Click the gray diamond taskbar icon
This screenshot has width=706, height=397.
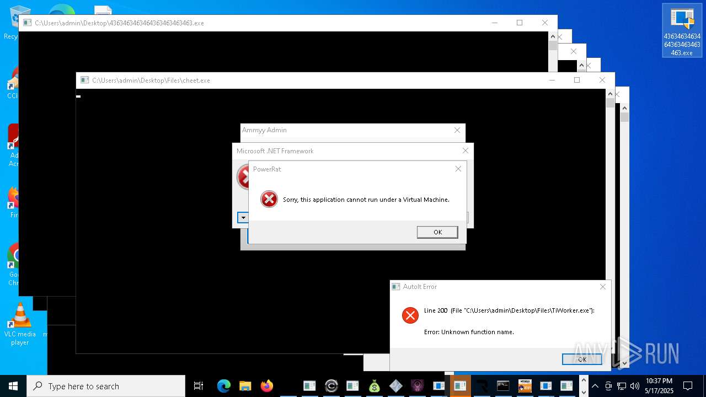(395, 386)
